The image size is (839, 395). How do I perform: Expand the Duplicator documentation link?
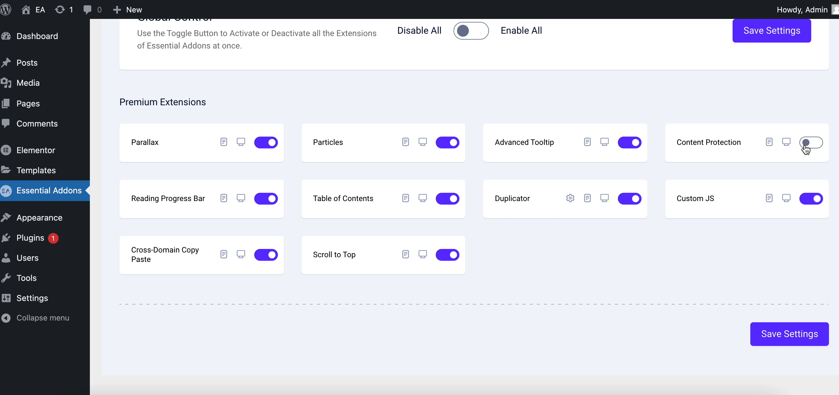pos(587,198)
